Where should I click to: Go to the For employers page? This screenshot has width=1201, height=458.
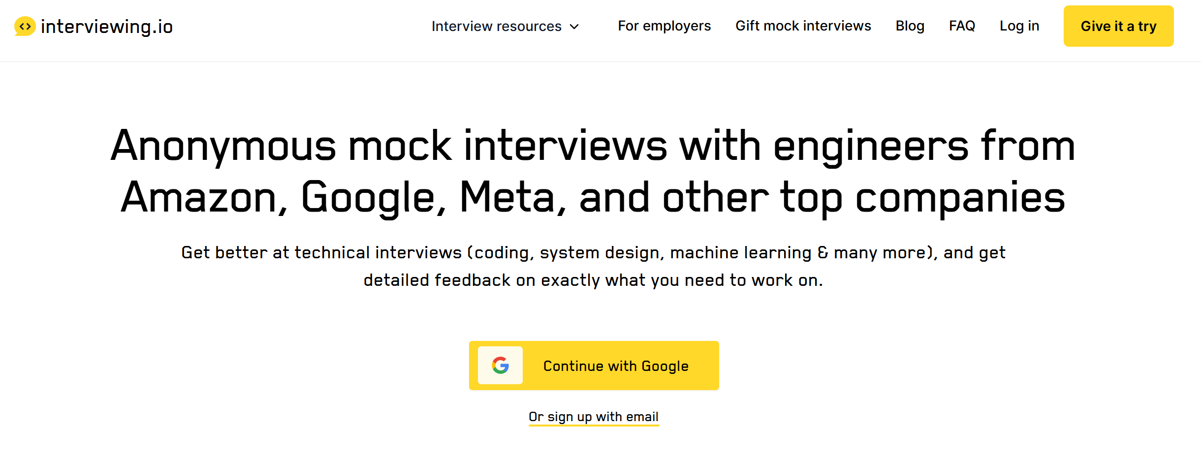664,26
